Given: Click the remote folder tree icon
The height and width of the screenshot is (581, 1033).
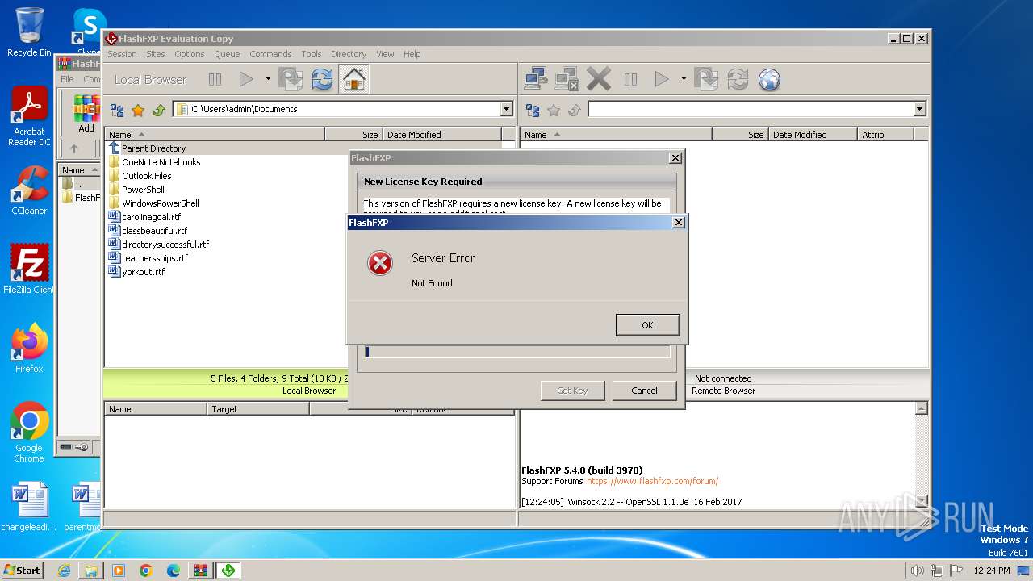Looking at the screenshot, I should coord(533,110).
